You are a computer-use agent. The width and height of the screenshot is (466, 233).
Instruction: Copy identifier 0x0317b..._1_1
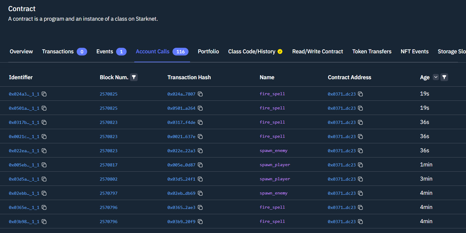pos(44,122)
